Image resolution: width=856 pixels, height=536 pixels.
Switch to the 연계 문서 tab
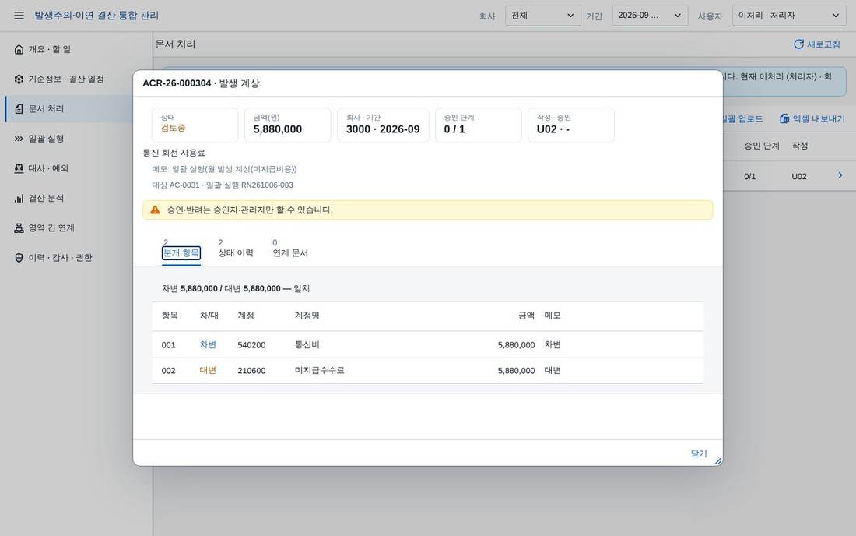[290, 253]
